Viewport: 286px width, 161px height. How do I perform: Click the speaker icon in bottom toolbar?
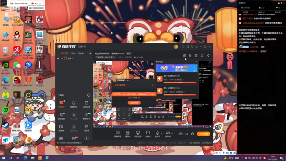[168, 133]
